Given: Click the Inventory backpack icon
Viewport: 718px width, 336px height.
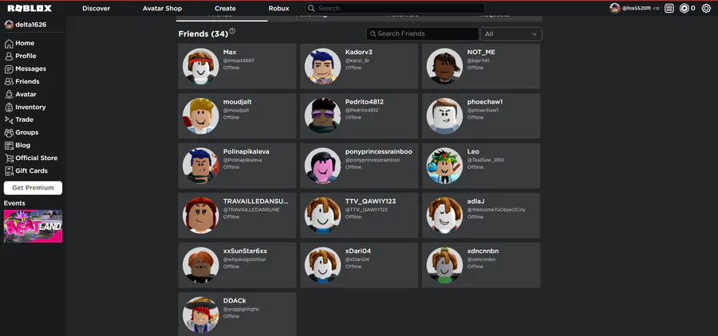Looking at the screenshot, I should pyautogui.click(x=9, y=107).
